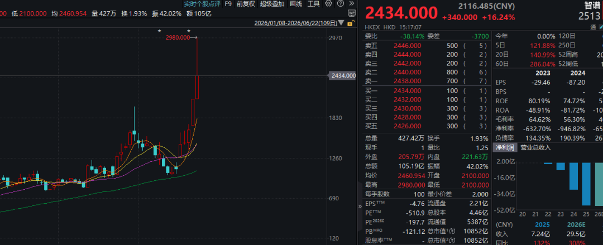The width and height of the screenshot is (603, 245).
Task: Click the 20日 return 140.99%
Action: point(543,55)
